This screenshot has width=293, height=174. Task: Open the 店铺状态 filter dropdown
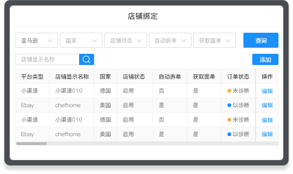pos(125,40)
